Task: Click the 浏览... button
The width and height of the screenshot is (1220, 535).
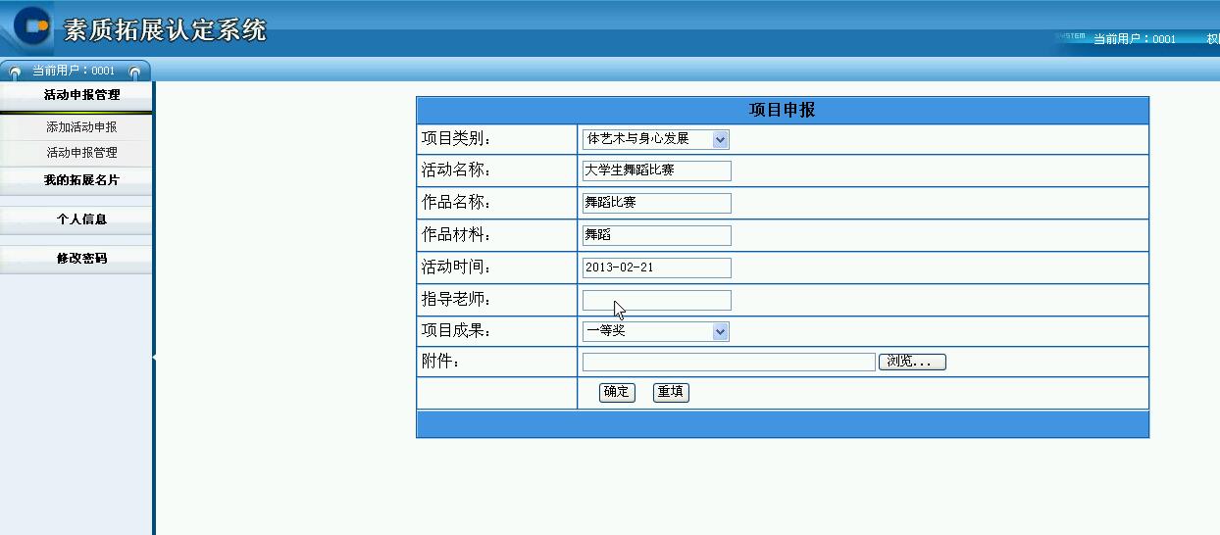Action: (912, 362)
